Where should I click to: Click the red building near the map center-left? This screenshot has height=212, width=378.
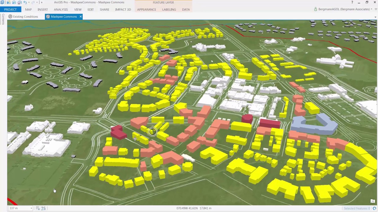(118, 132)
